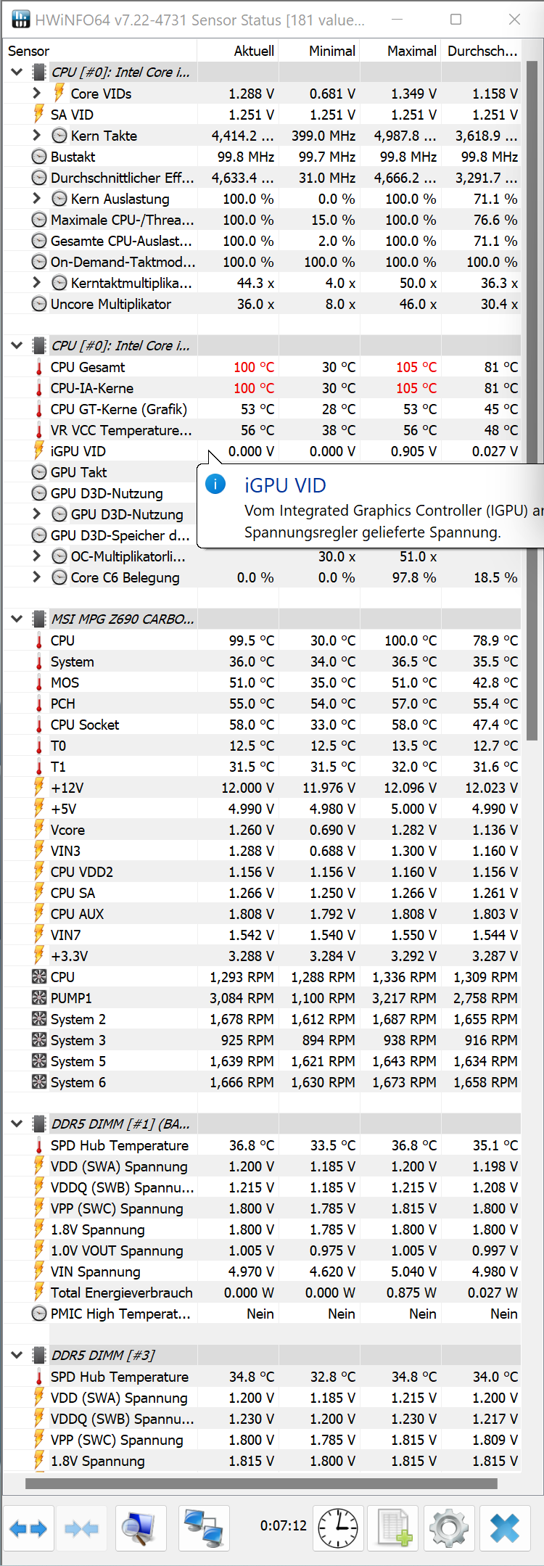Select the PUMP1 fan speed row
Viewport: 544px width, 1566px height.
coord(71,998)
